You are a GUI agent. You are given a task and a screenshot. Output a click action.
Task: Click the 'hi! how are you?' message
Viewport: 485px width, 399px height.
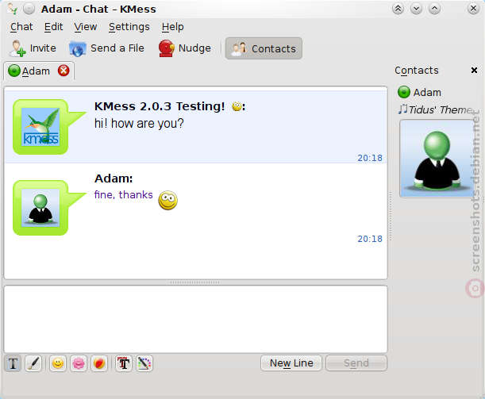[139, 123]
